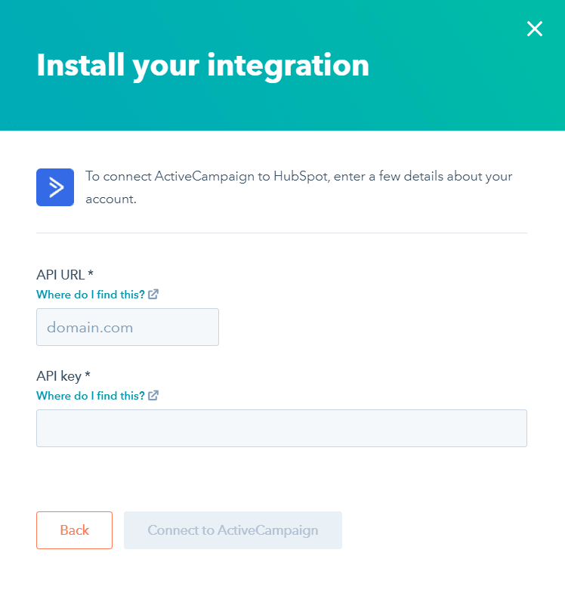Click Connect to ActiveCampaign button
The image size is (565, 599).
pyautogui.click(x=233, y=530)
